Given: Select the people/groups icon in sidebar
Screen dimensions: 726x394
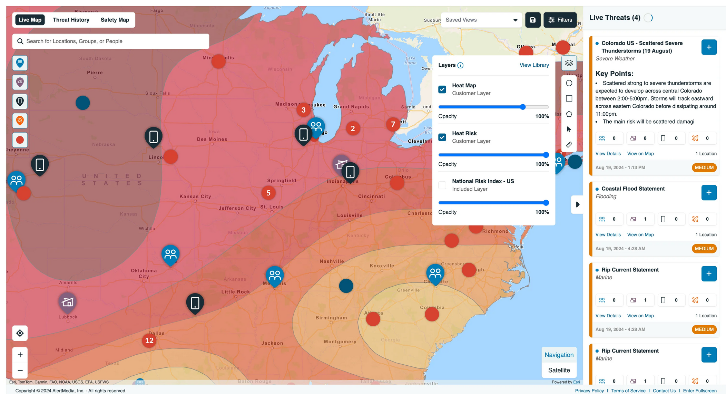Looking at the screenshot, I should [x=20, y=63].
